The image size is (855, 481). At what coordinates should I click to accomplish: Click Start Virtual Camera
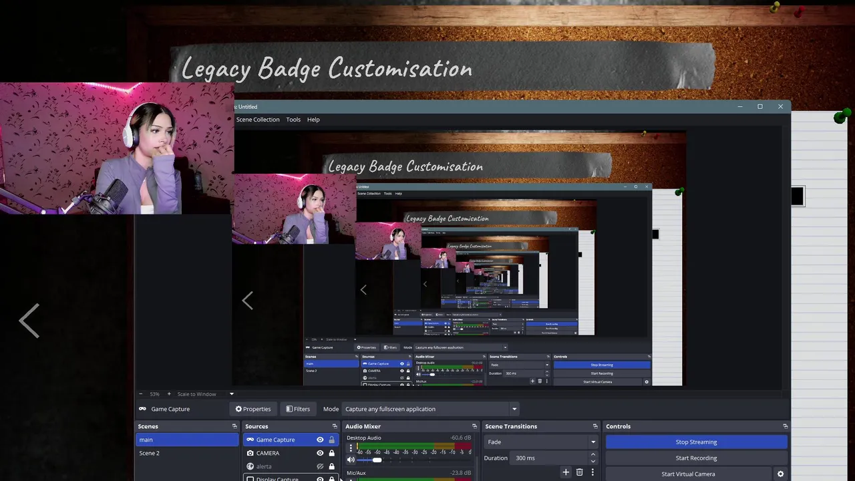[x=688, y=474]
